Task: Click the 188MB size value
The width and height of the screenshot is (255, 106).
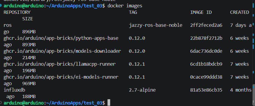Action: [29, 97]
